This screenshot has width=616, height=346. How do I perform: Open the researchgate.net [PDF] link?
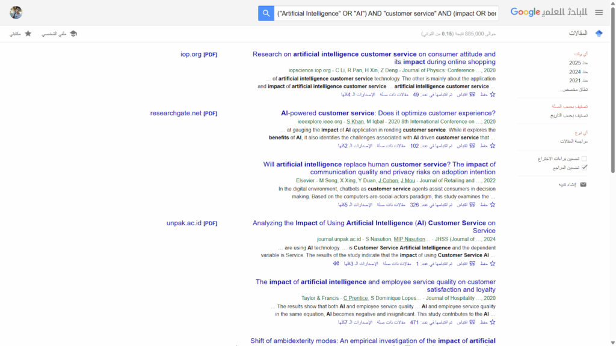point(183,113)
